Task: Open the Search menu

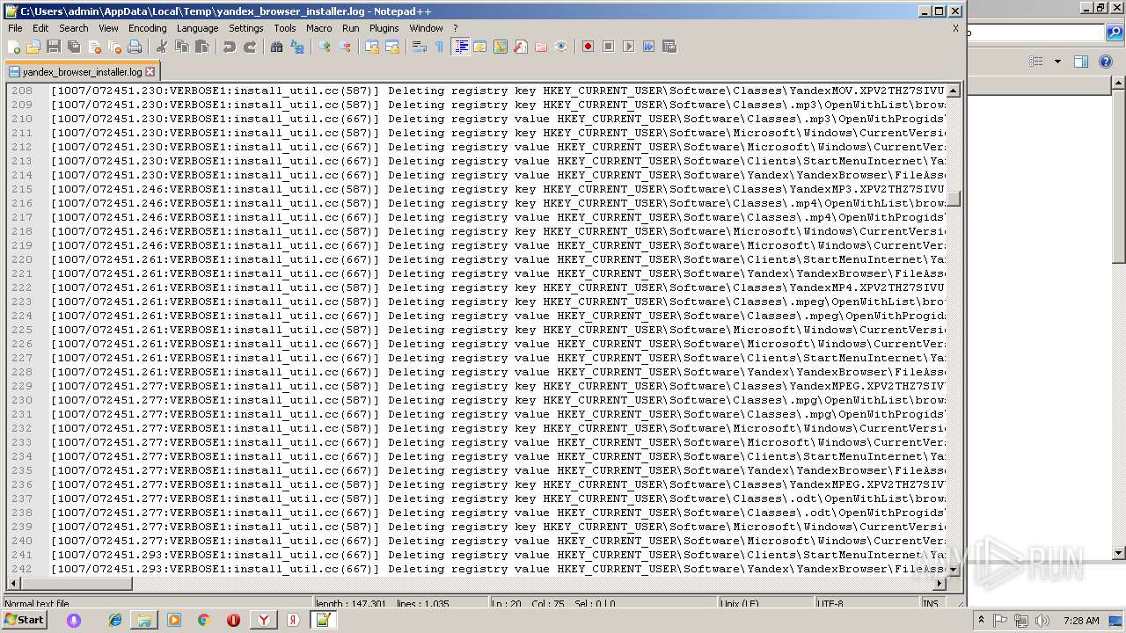Action: click(x=74, y=28)
